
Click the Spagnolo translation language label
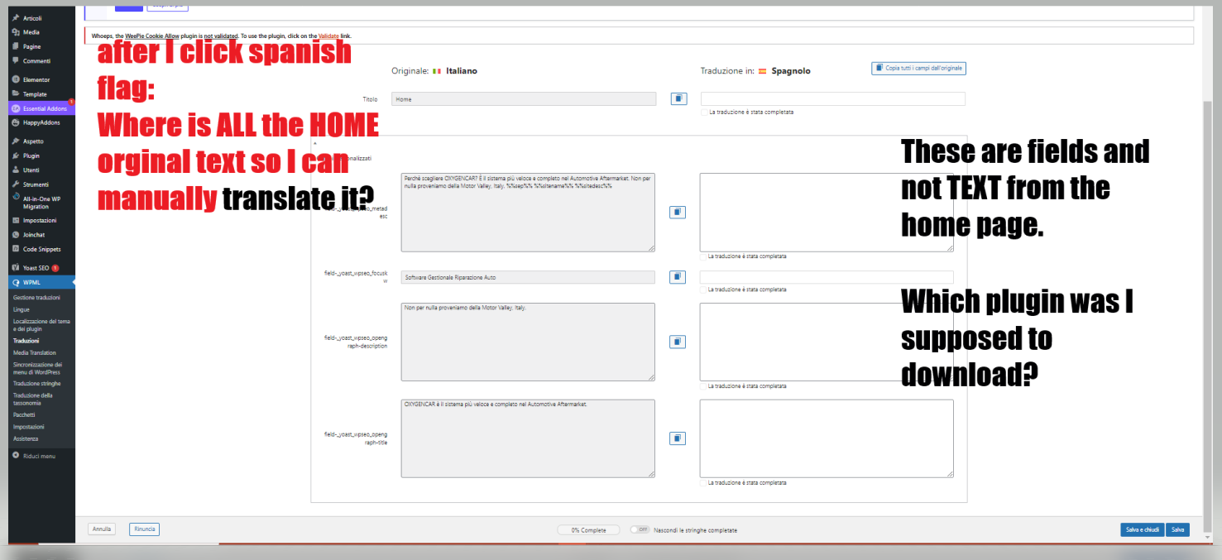coord(791,71)
